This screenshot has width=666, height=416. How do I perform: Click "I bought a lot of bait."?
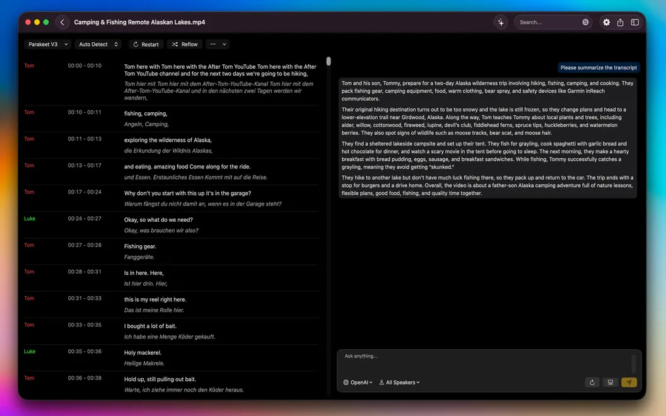[150, 326]
